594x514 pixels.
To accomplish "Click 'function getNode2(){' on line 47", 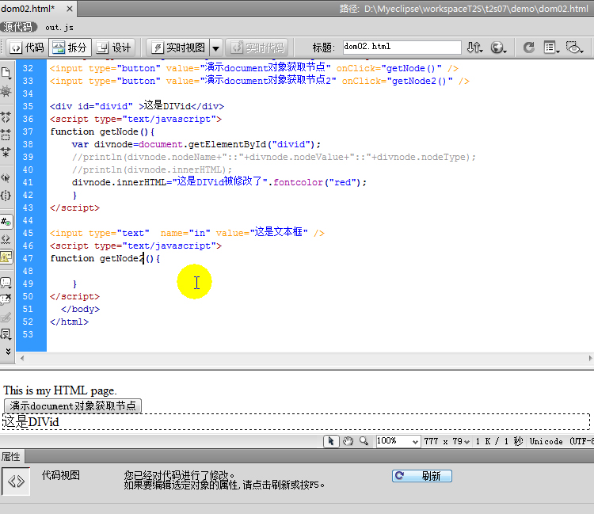I will click(x=105, y=258).
